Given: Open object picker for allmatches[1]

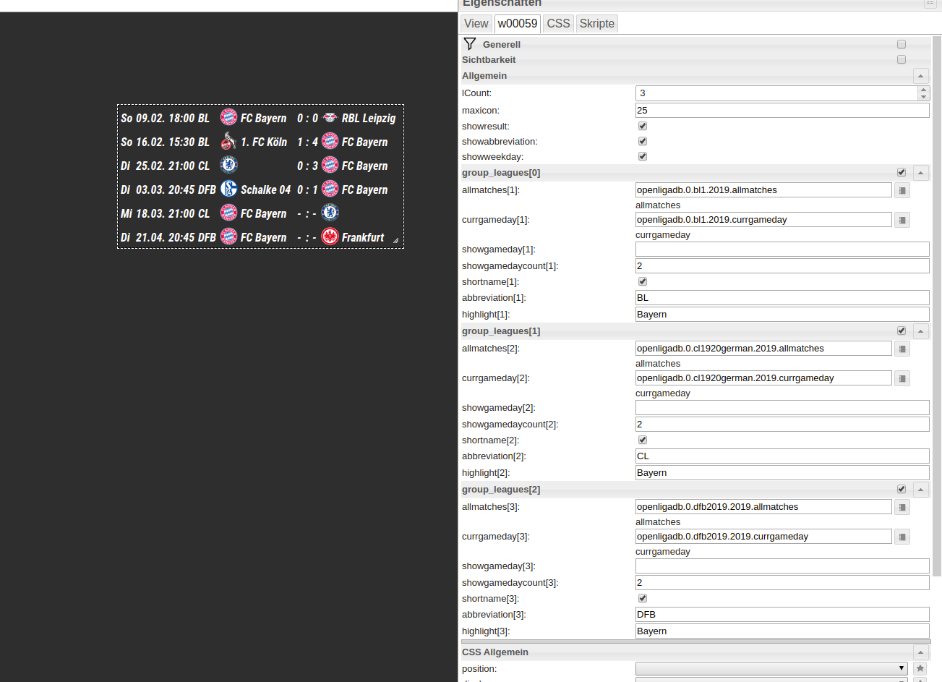Looking at the screenshot, I should [902, 190].
